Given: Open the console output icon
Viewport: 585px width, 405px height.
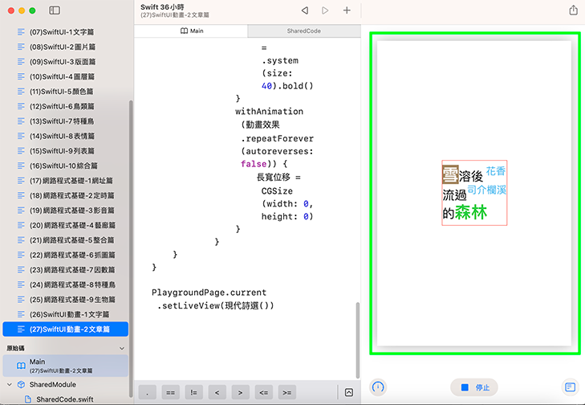Looking at the screenshot, I should (x=570, y=387).
